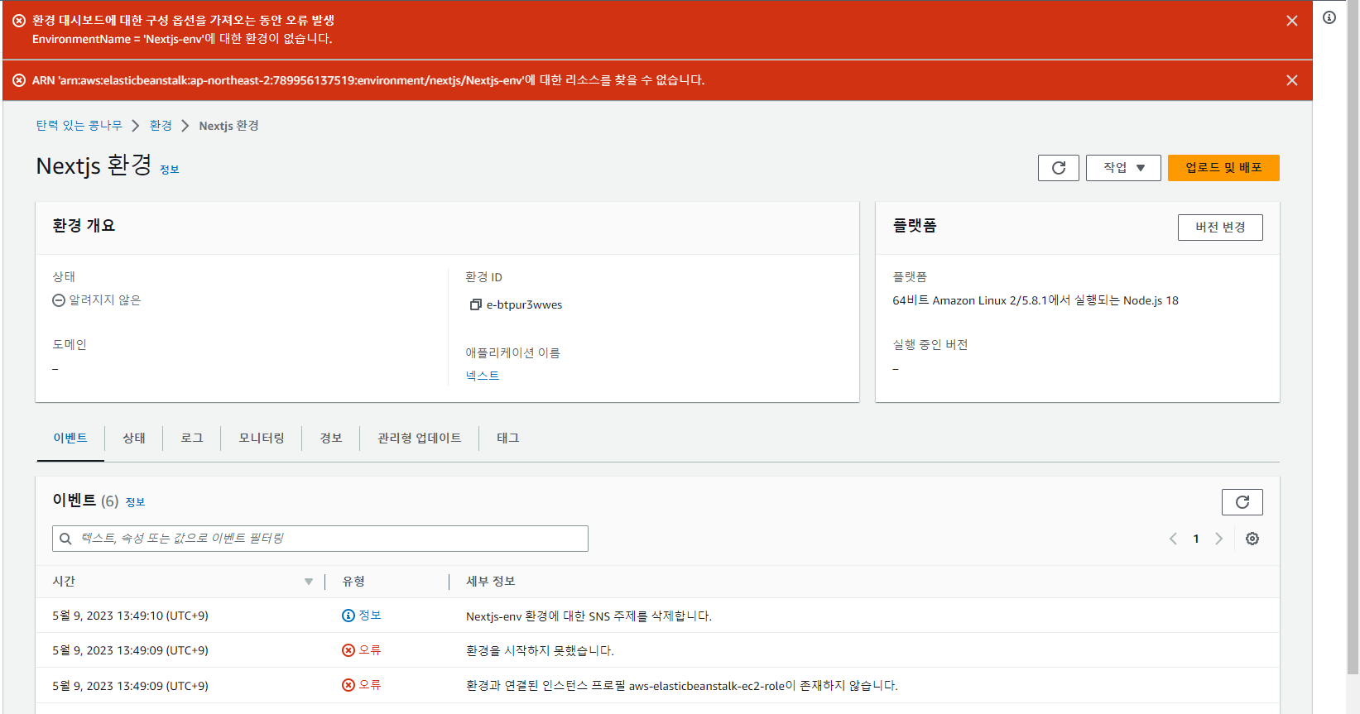Select the 이벤트 tab
Image resolution: width=1360 pixels, height=714 pixels.
tap(70, 438)
